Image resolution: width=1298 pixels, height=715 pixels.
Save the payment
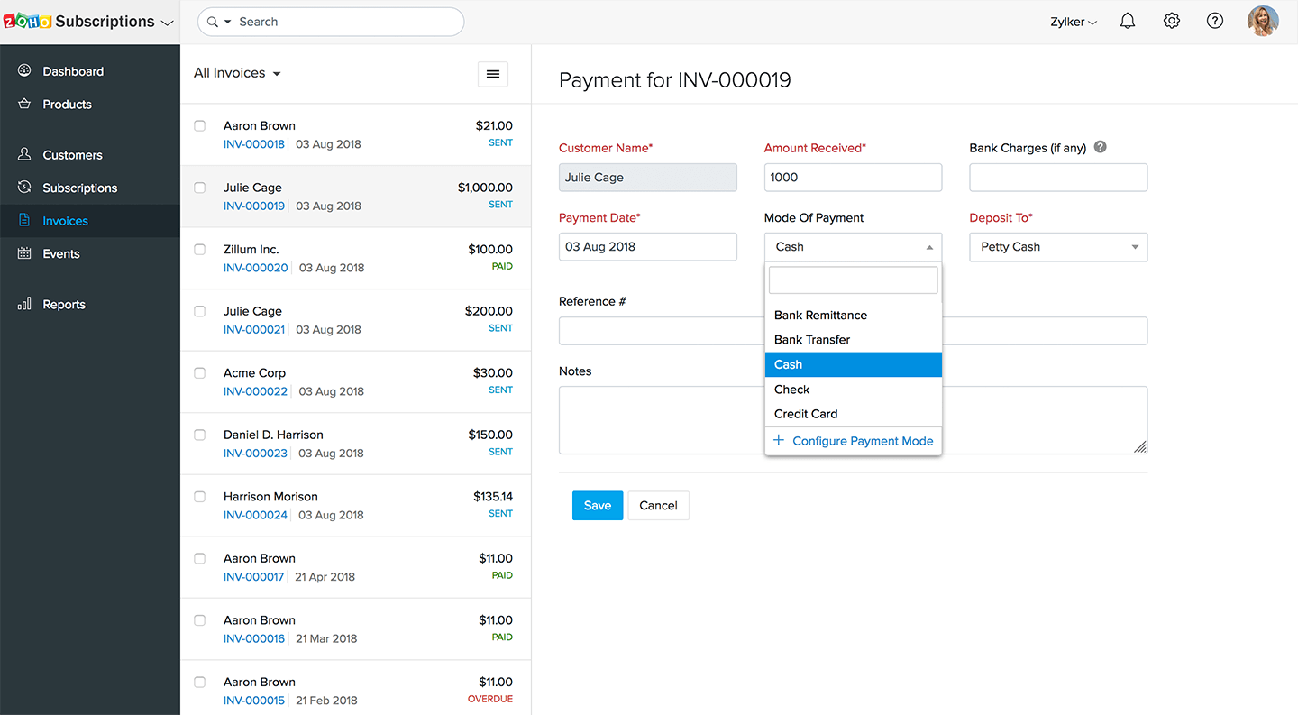coord(597,506)
